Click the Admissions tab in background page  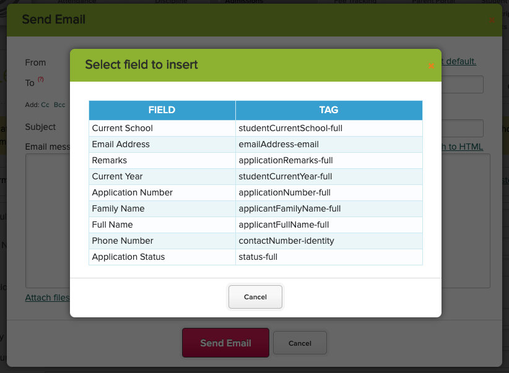pyautogui.click(x=244, y=2)
